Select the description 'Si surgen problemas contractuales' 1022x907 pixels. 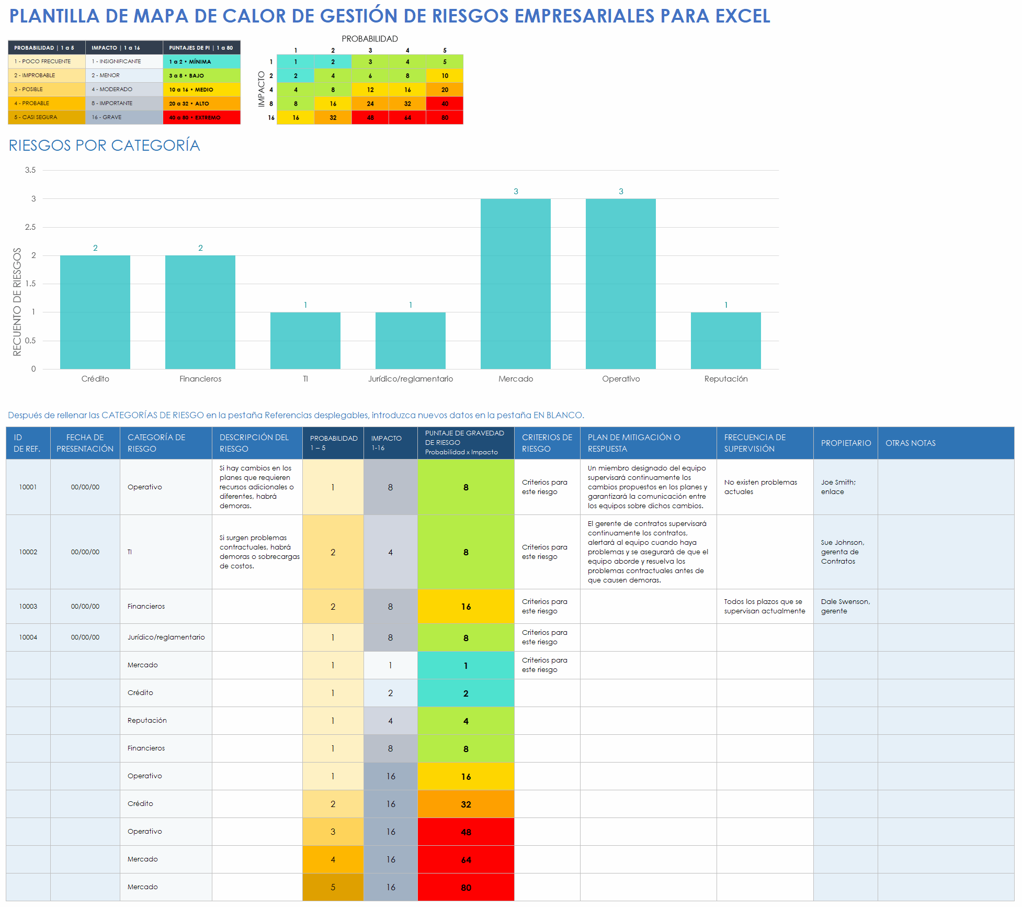tap(257, 552)
